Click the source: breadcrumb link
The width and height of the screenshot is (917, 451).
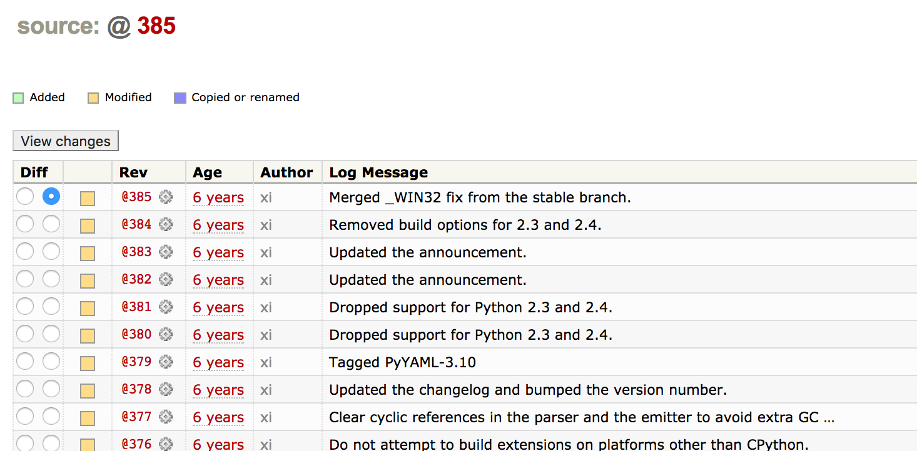point(58,26)
